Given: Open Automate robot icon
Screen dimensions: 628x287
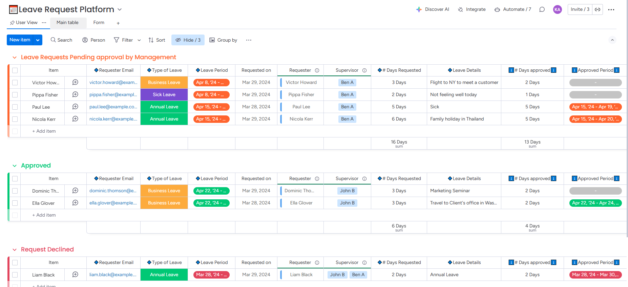Looking at the screenshot, I should click(x=497, y=9).
